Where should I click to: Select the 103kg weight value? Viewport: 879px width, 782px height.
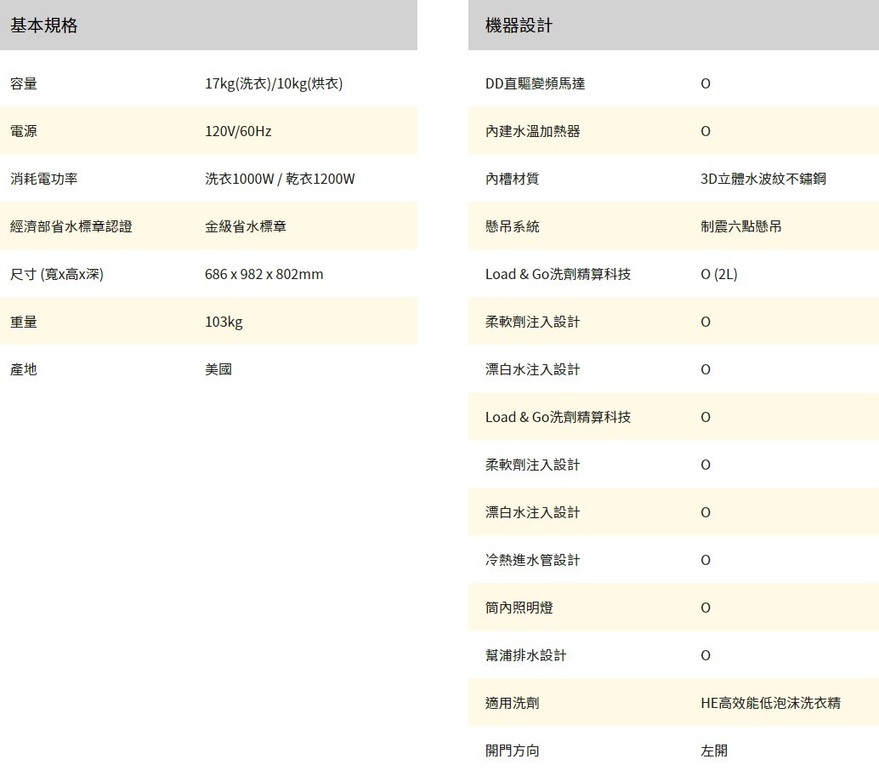224,322
